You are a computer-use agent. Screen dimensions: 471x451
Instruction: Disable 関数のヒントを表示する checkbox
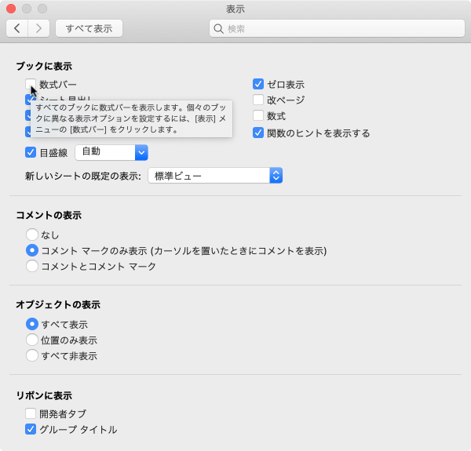click(258, 133)
